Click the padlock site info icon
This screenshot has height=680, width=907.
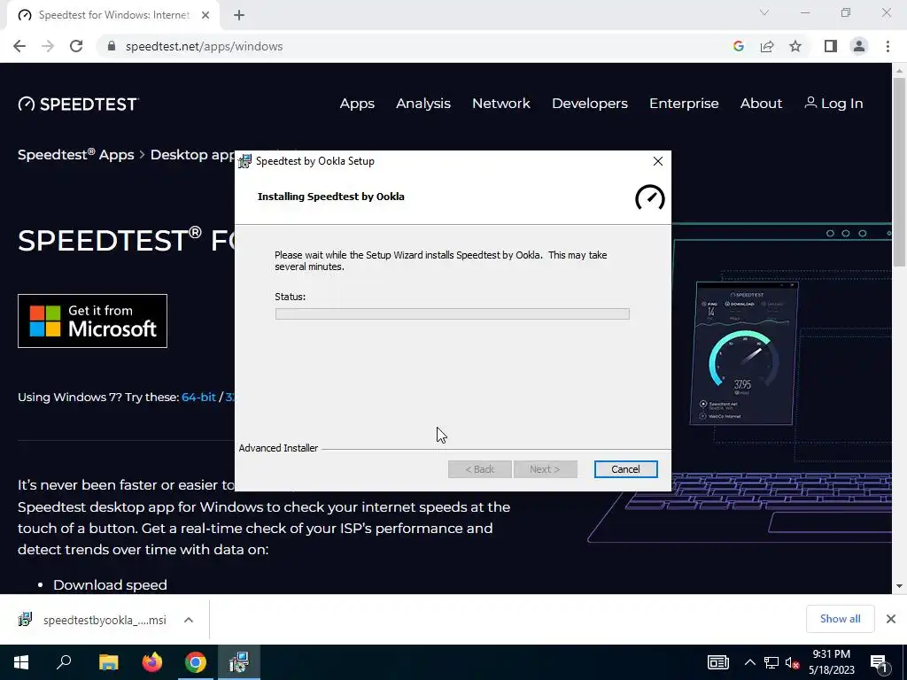tap(112, 46)
